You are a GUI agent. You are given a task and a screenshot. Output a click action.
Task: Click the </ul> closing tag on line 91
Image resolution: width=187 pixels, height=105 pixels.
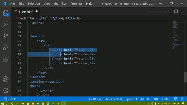pos(49,68)
